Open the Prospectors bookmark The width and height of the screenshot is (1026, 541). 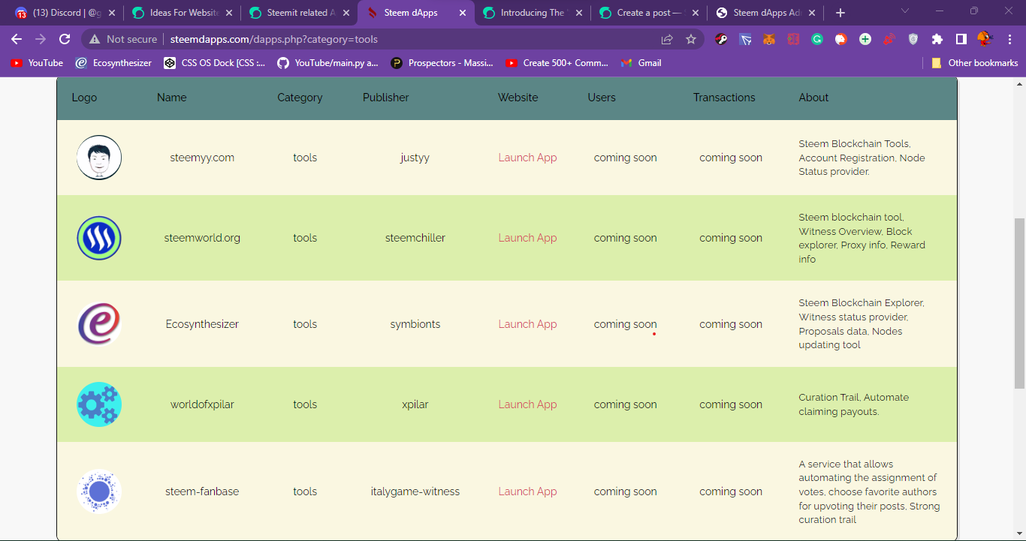pos(442,63)
